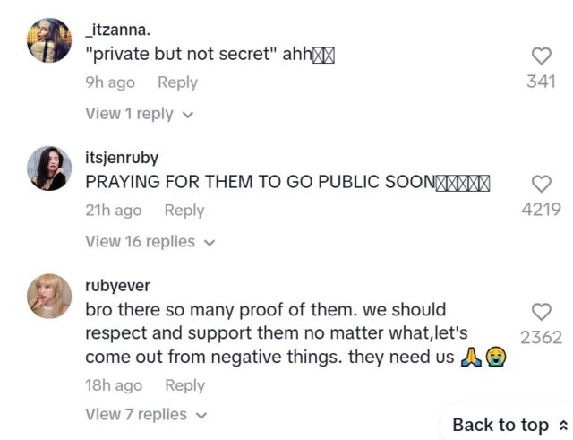Reply to the _itzanna. comment
This screenshot has width=573, height=440.
click(177, 82)
